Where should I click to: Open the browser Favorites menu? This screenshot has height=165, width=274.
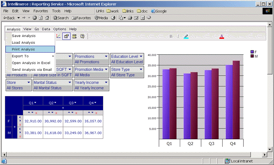pos(41,11)
